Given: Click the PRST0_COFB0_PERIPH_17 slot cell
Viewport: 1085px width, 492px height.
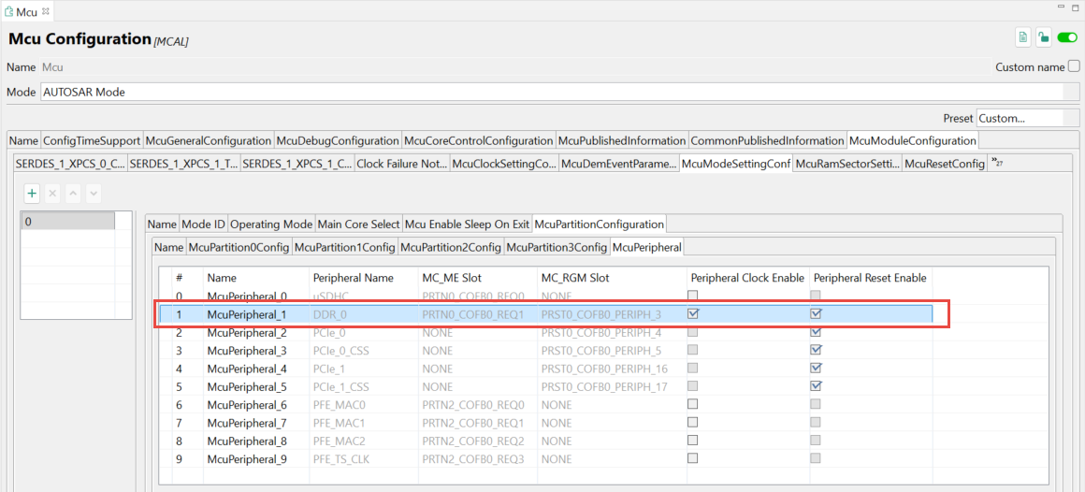Looking at the screenshot, I should (612, 386).
